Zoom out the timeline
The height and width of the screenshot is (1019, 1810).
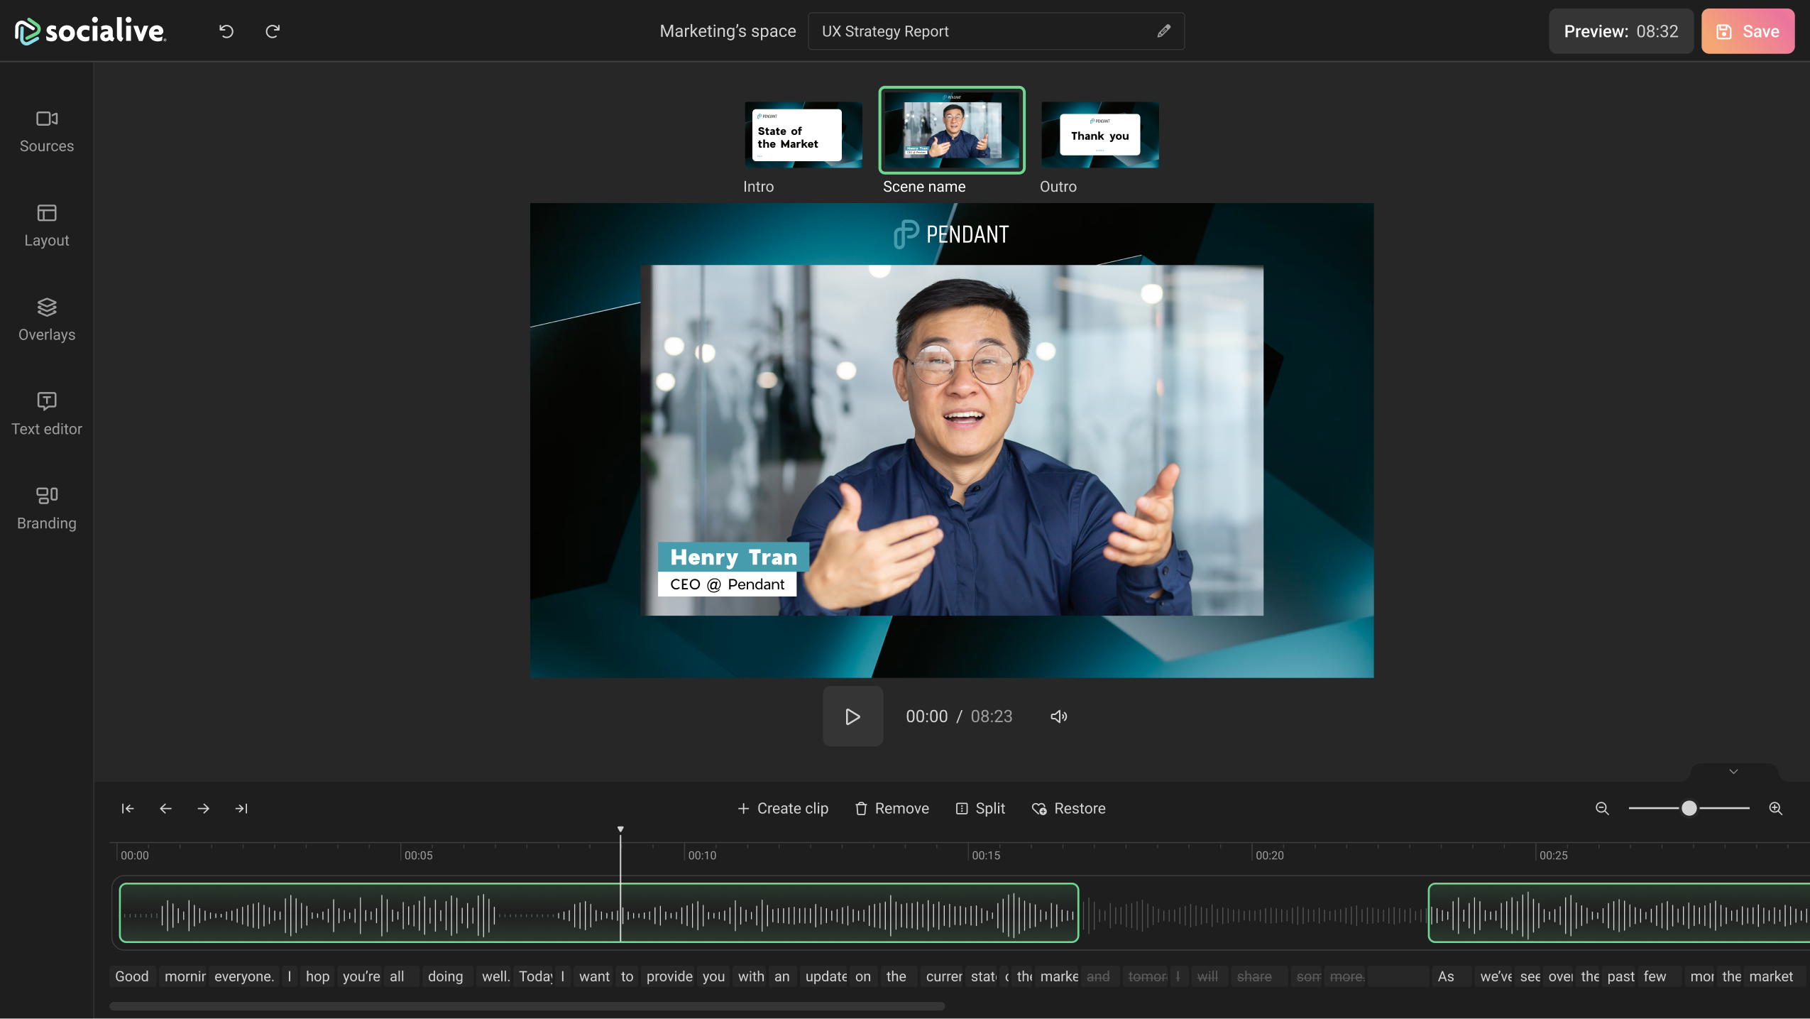point(1602,808)
